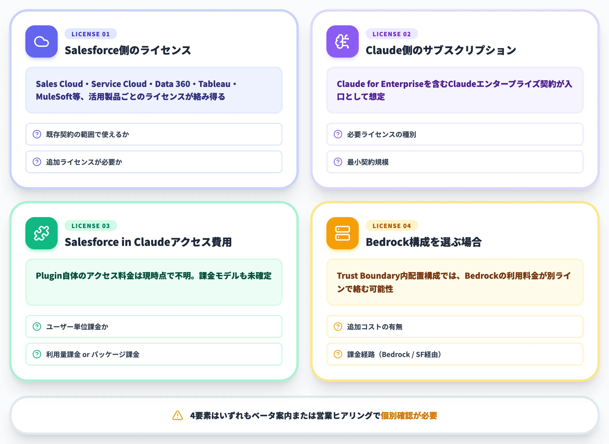Select the row 課金経路（Bedrock / SF経由）
Screen dimensions: 609x444
(x=455, y=354)
